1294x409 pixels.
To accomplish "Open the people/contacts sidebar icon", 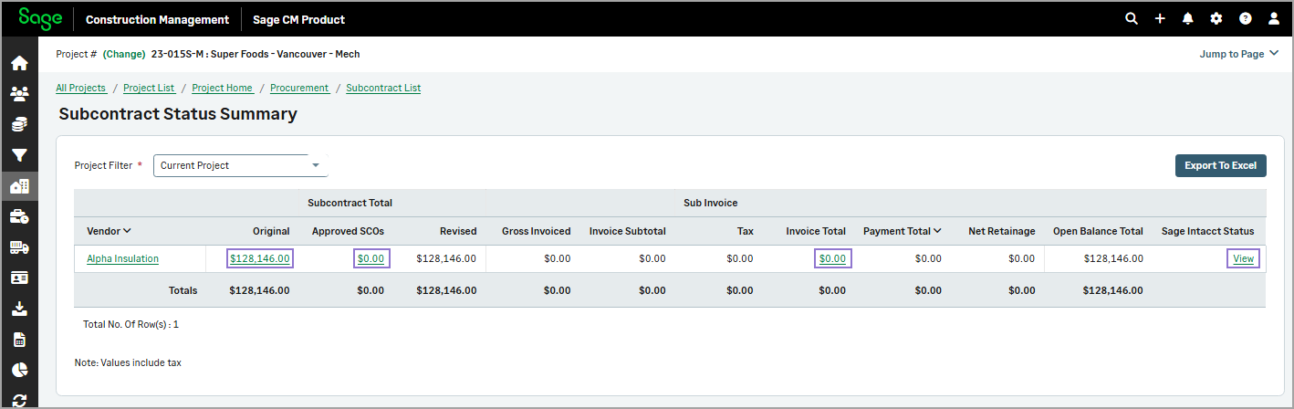I will tap(19, 94).
